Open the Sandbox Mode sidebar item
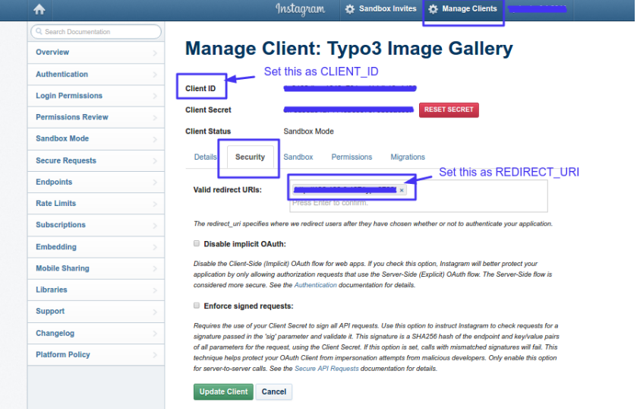This screenshot has width=637, height=409. (96, 139)
